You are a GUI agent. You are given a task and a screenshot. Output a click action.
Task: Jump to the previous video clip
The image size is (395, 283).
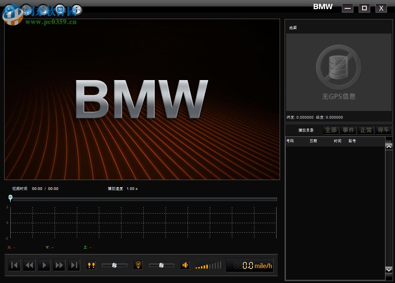tap(14, 265)
